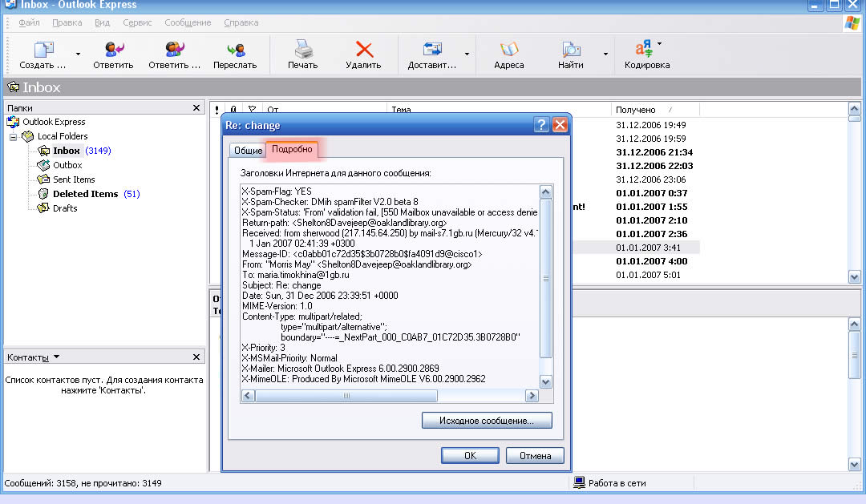Collapse the Local Folders tree node
This screenshot has width=866, height=504.
14,137
